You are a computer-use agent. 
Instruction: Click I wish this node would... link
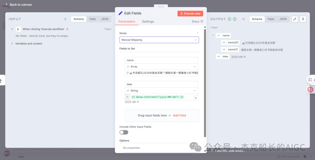[230, 151]
